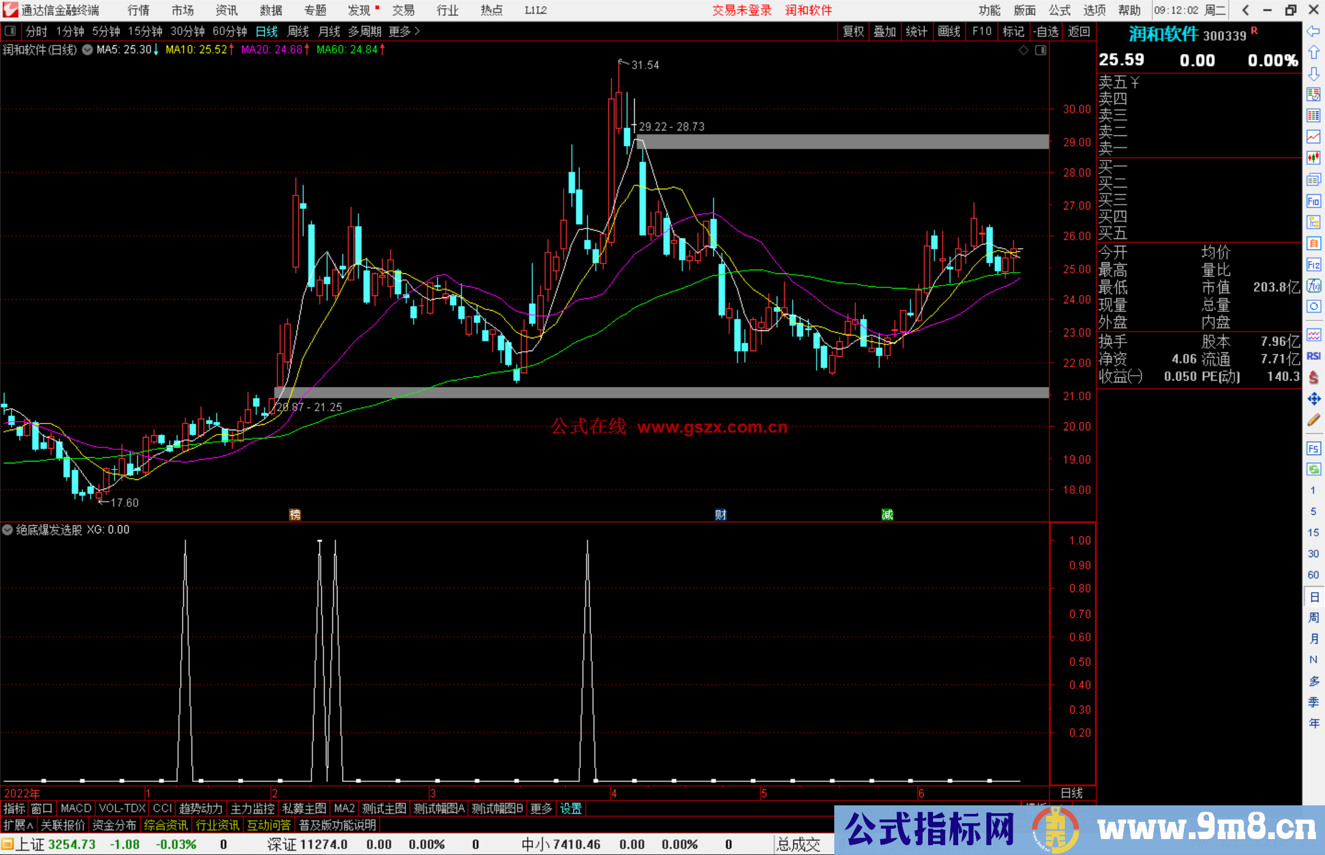Screen dimensions: 1325x855
Task: Click the blue four-way move arrows icon
Action: tap(1313, 399)
